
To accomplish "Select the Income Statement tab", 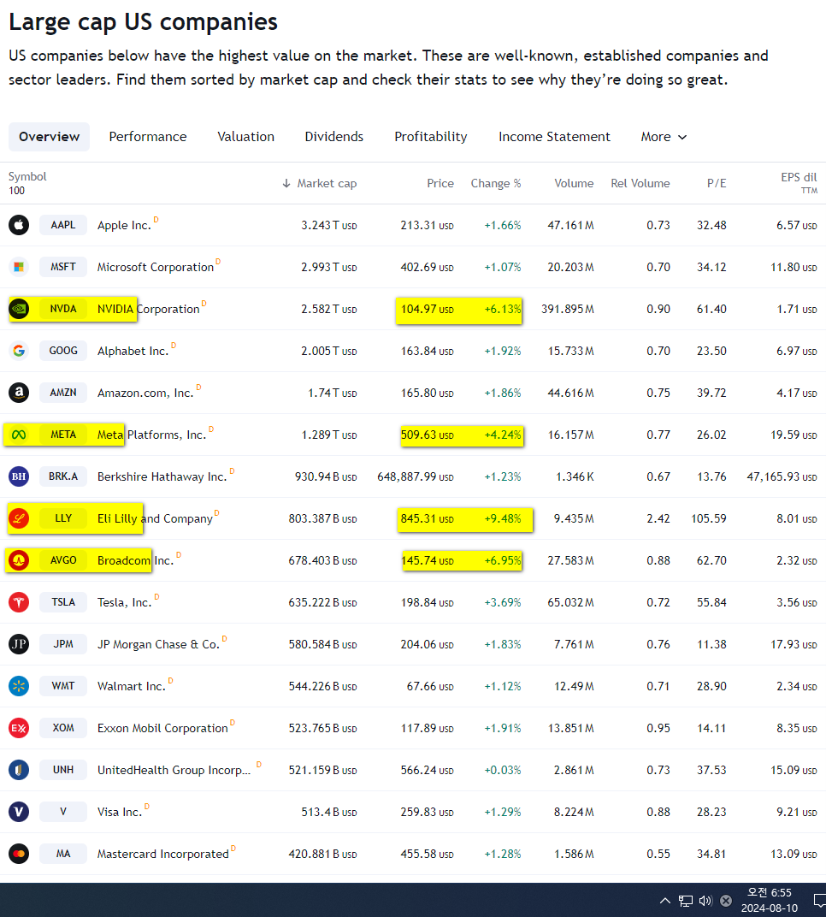I will click(x=554, y=137).
